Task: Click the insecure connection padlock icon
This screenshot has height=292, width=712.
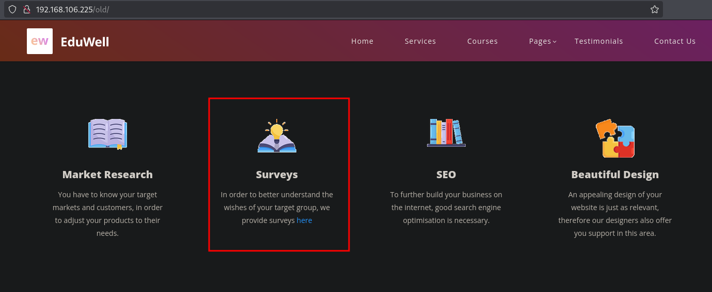Action: [27, 9]
